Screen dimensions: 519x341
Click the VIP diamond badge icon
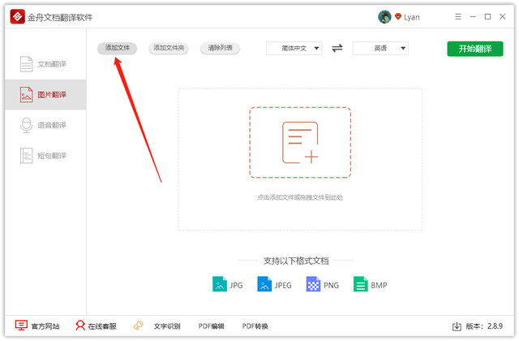pos(398,16)
